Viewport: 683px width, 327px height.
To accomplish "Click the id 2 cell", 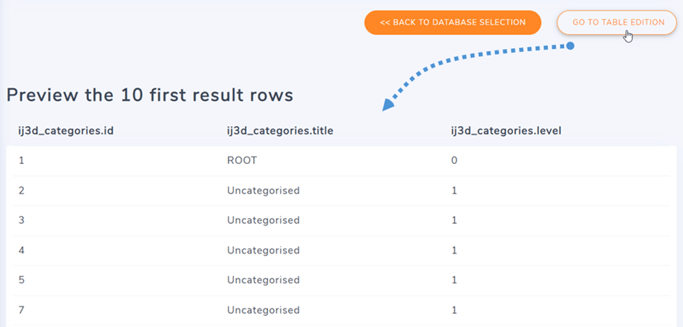I will (21, 191).
